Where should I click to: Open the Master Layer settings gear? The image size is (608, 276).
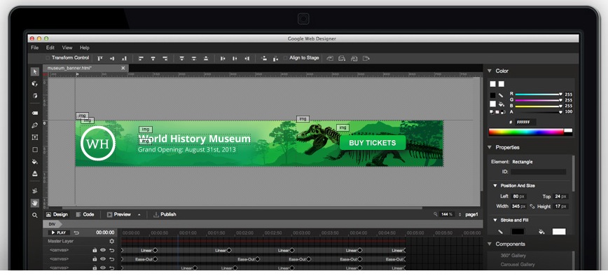pos(112,241)
